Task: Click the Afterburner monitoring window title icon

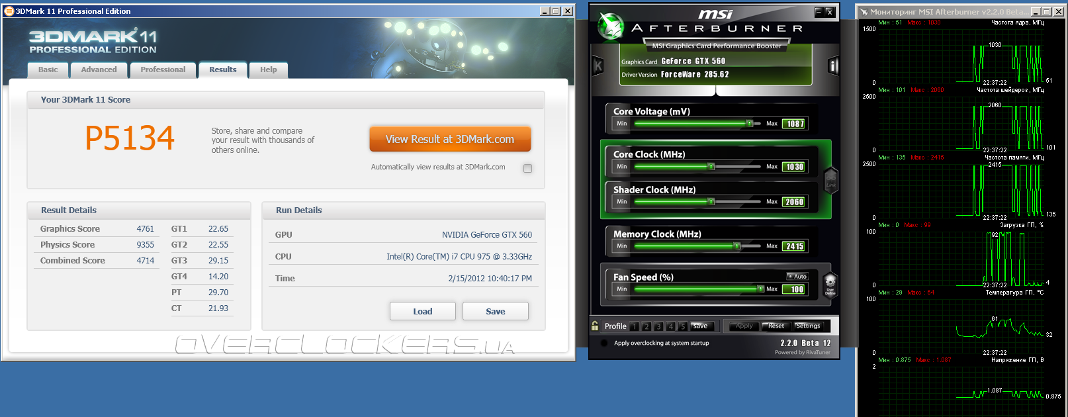Action: (864, 12)
